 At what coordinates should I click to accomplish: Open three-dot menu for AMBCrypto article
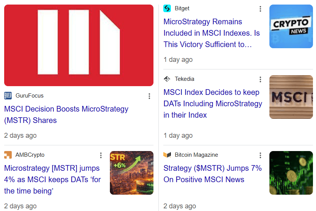[x=101, y=155]
